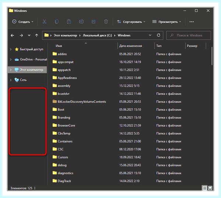Refresh the folder with the reload icon
Image resolution: width=221 pixels, height=198 pixels.
(x=158, y=35)
